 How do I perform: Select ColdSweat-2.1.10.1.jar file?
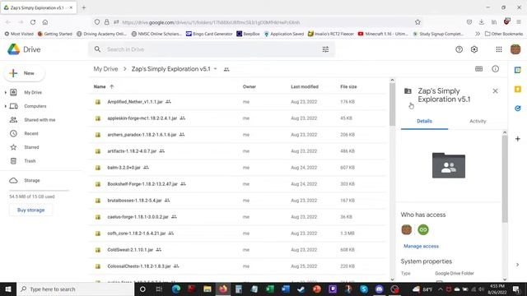pyautogui.click(x=238, y=250)
